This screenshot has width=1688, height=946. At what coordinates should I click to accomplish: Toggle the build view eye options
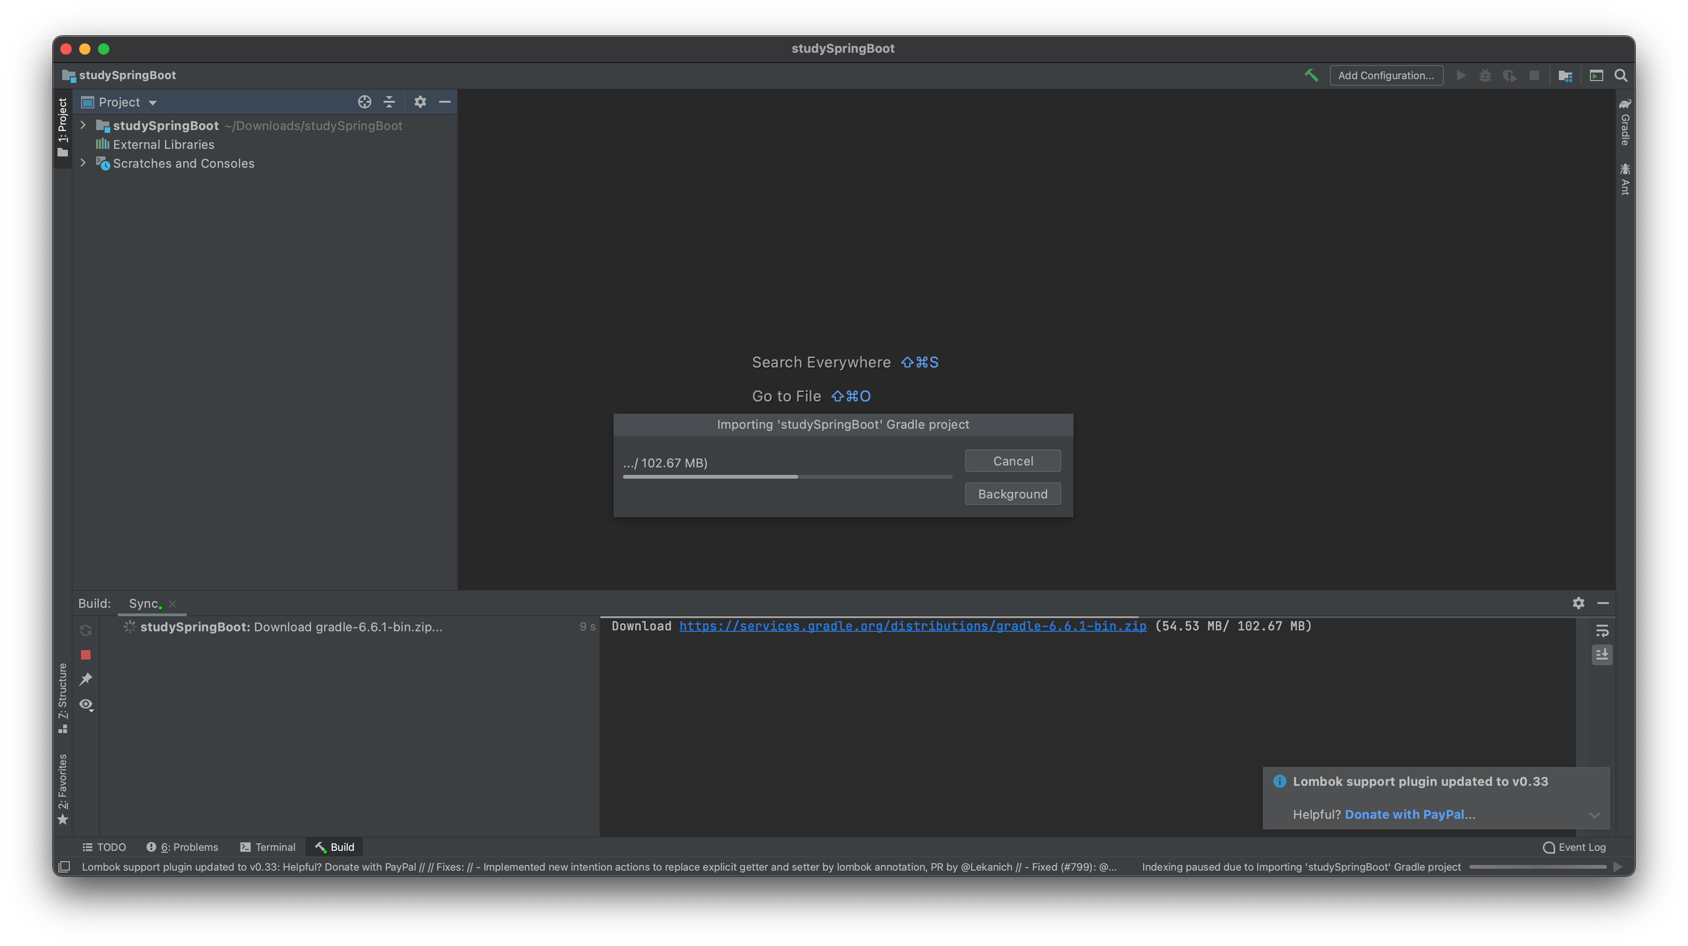tap(86, 704)
